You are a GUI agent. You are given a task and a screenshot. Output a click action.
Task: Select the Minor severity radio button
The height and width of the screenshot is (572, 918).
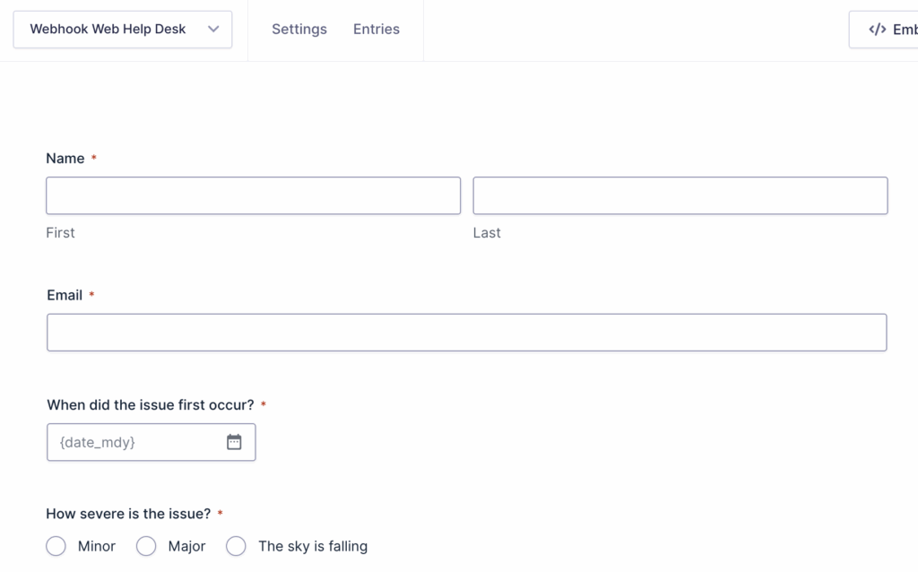click(56, 546)
